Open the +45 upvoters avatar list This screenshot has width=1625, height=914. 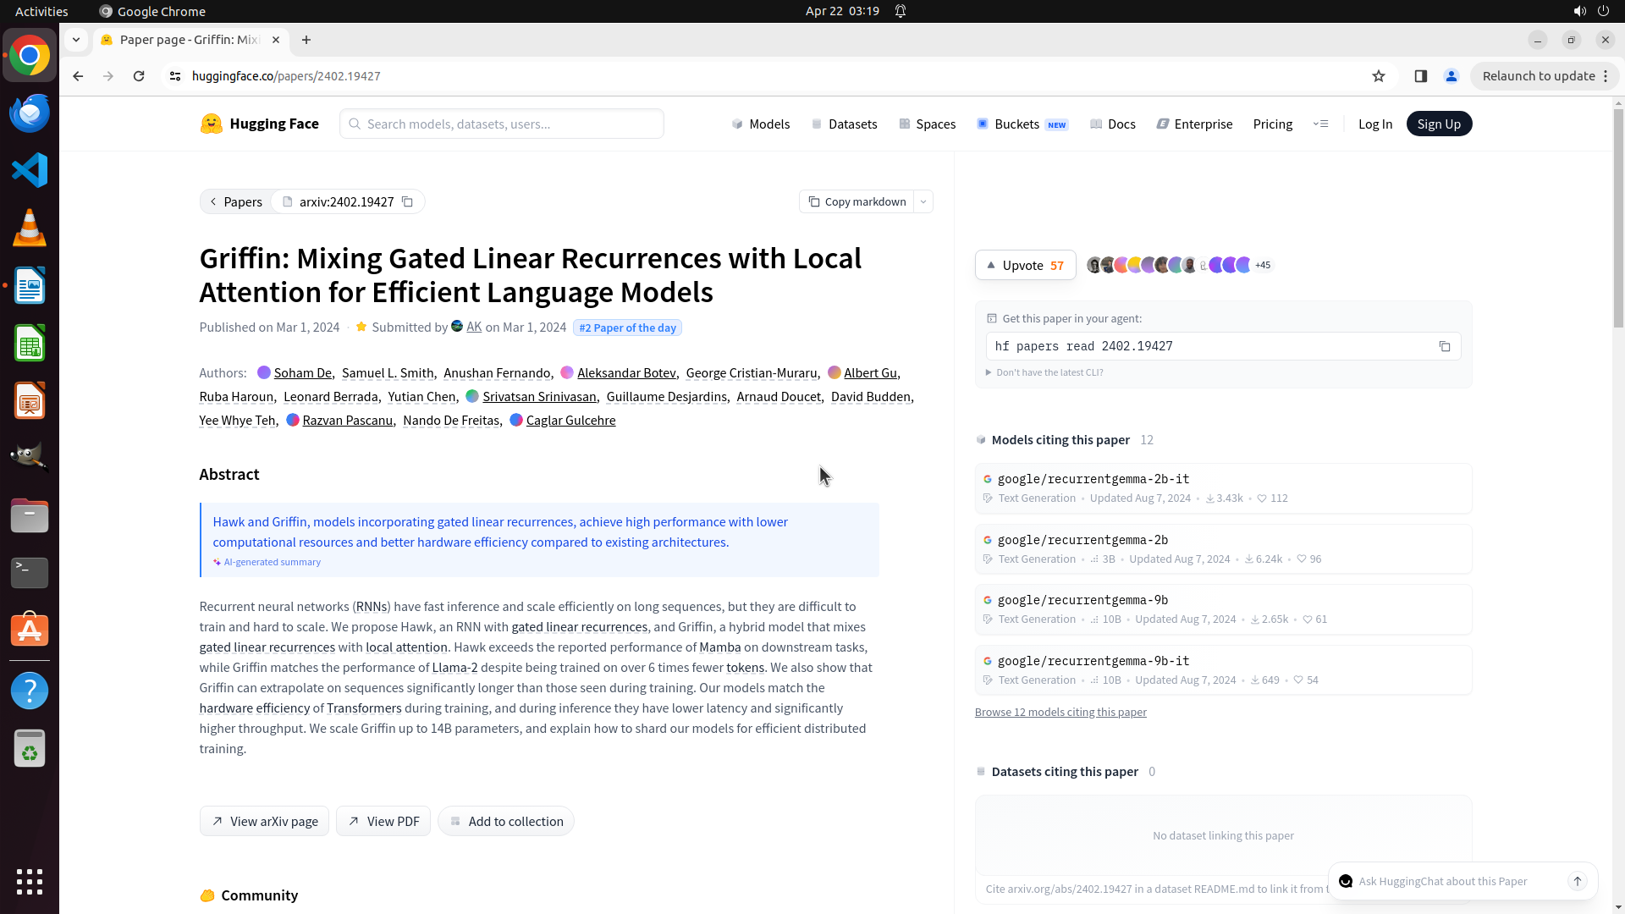(1263, 265)
